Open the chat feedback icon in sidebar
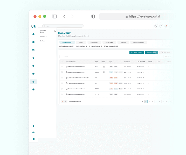Screen dimensions: 186x155 tap(33, 133)
